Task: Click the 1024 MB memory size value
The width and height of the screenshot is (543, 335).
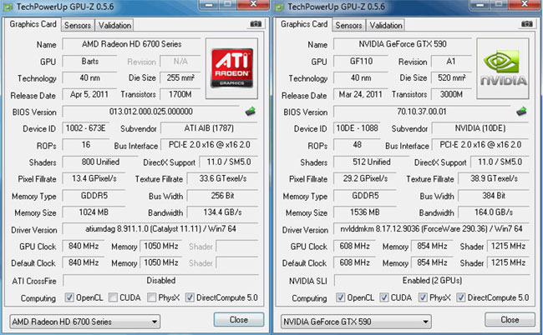Action: pos(94,212)
